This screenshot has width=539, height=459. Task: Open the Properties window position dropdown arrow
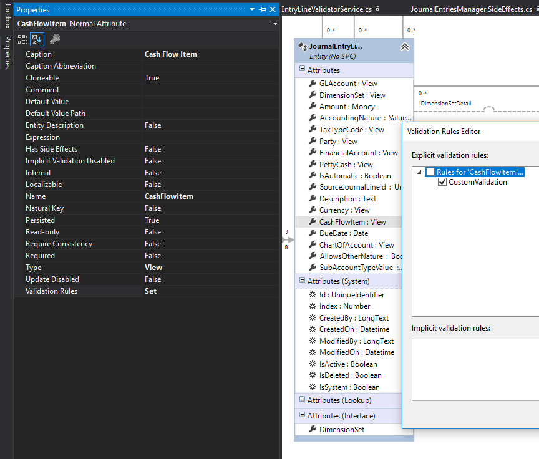[x=252, y=9]
